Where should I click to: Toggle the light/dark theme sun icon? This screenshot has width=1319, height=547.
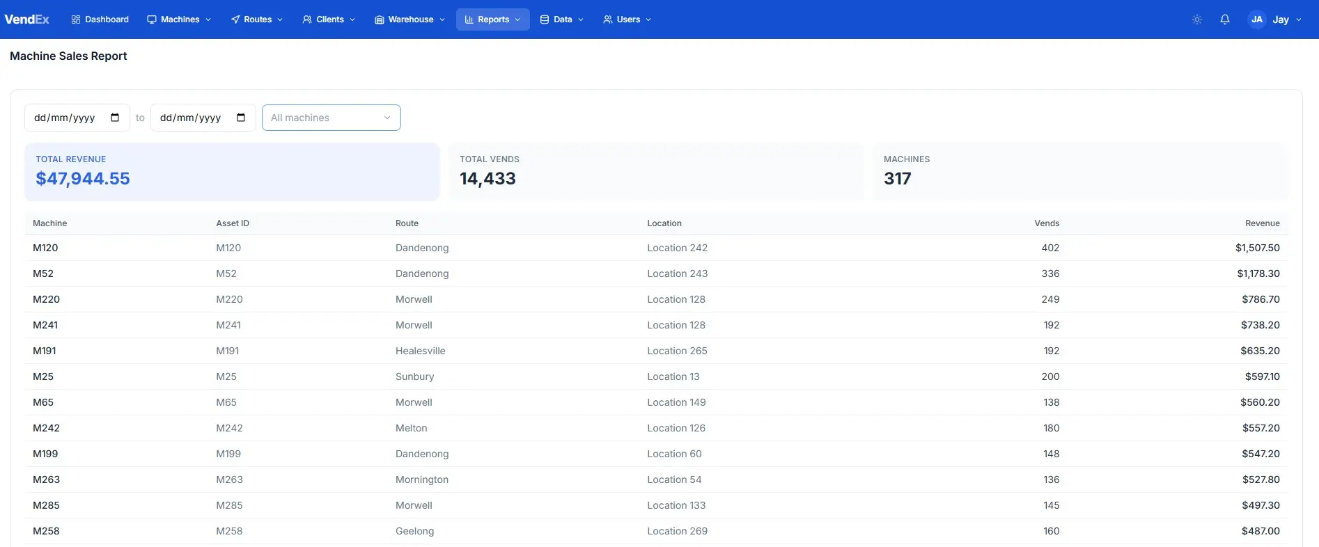coord(1197,19)
